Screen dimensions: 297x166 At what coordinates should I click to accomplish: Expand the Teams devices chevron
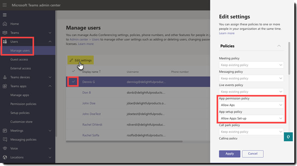[x=50, y=77]
